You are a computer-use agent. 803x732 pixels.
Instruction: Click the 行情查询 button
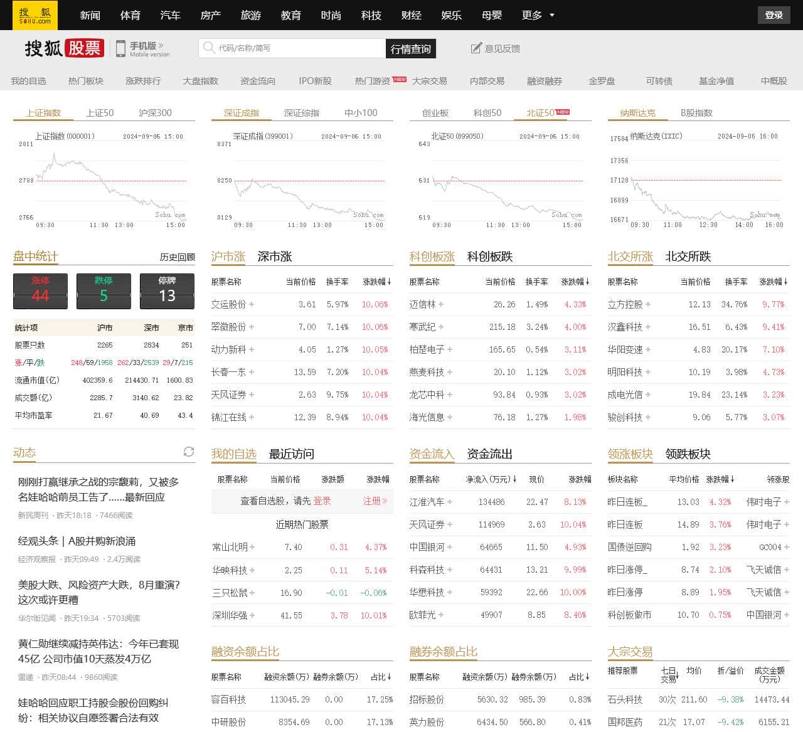(x=410, y=49)
